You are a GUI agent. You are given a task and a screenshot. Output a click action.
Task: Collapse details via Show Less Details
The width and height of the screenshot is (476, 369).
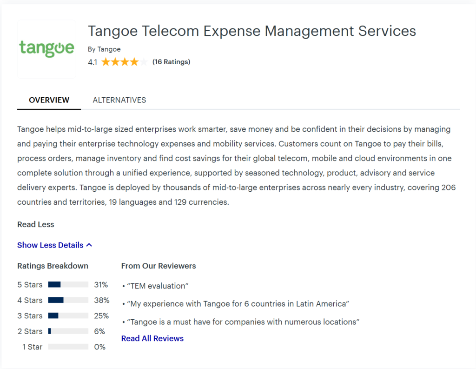pyautogui.click(x=51, y=245)
